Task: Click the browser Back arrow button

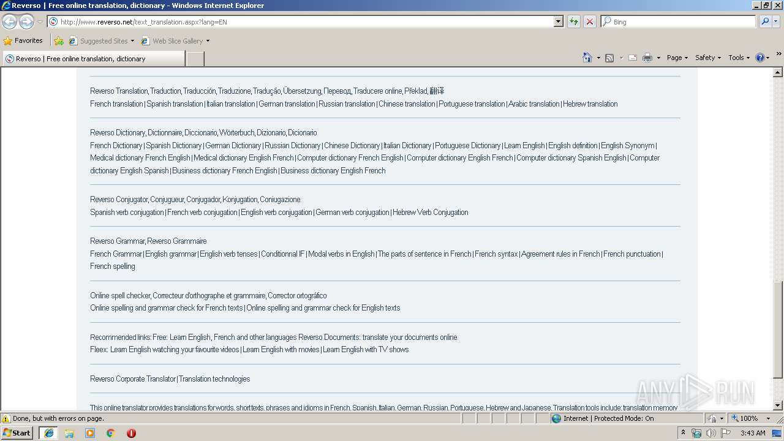Action: (10, 21)
